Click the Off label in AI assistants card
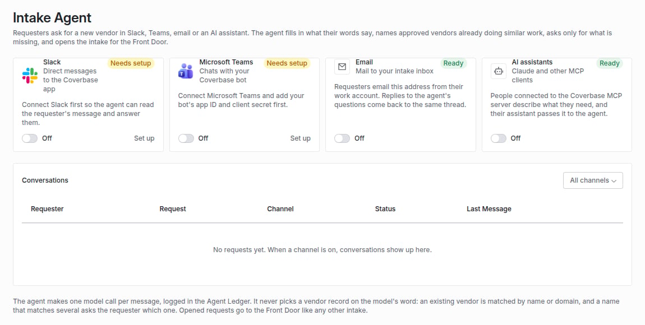 point(515,138)
